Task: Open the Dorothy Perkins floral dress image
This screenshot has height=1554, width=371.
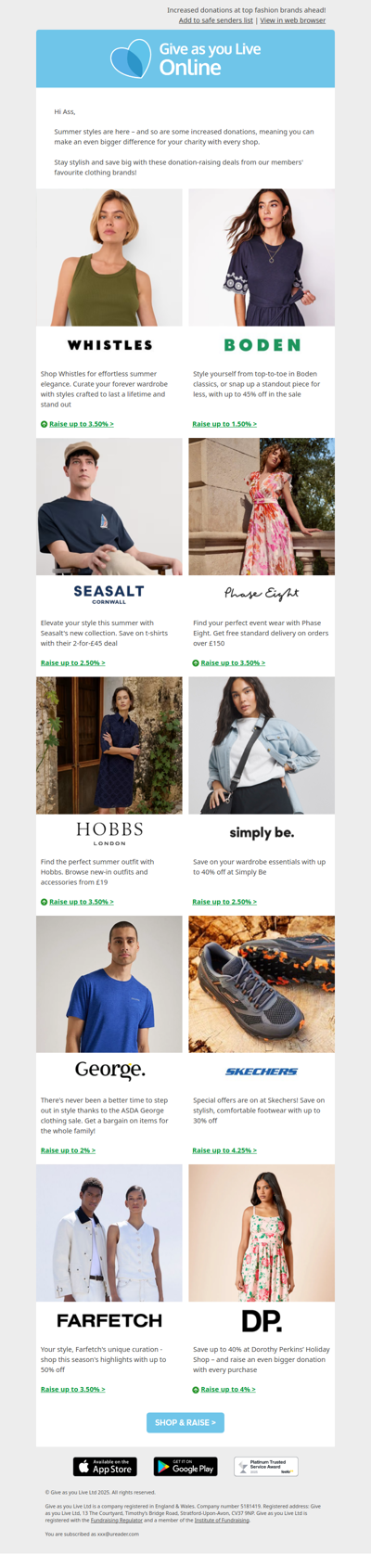Action: pos(262,1233)
